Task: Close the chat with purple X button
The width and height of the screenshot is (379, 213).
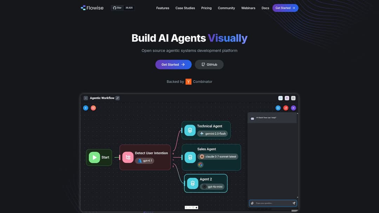Action: [293, 108]
